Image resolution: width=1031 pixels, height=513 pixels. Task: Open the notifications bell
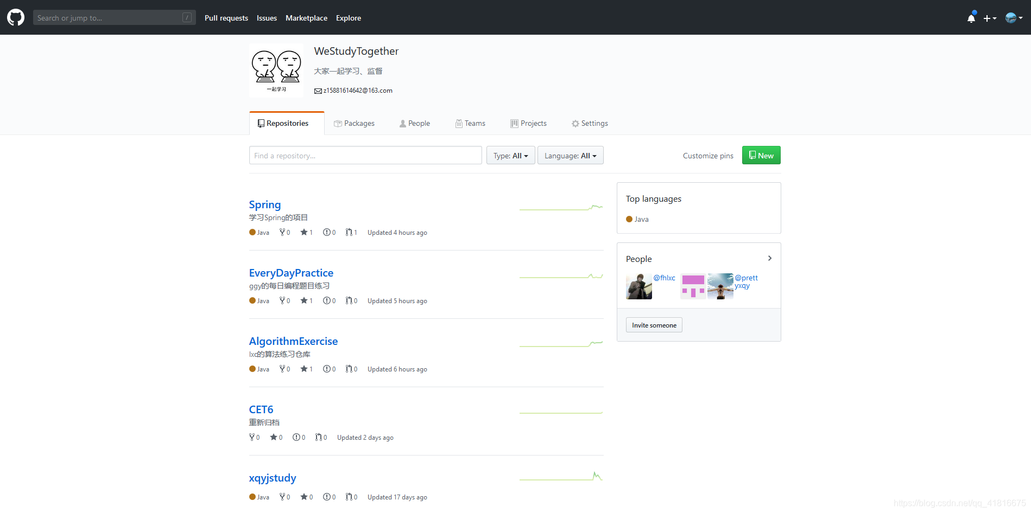[x=971, y=18]
